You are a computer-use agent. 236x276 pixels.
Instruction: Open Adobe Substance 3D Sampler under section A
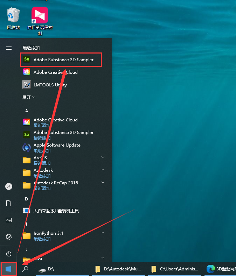click(65, 135)
